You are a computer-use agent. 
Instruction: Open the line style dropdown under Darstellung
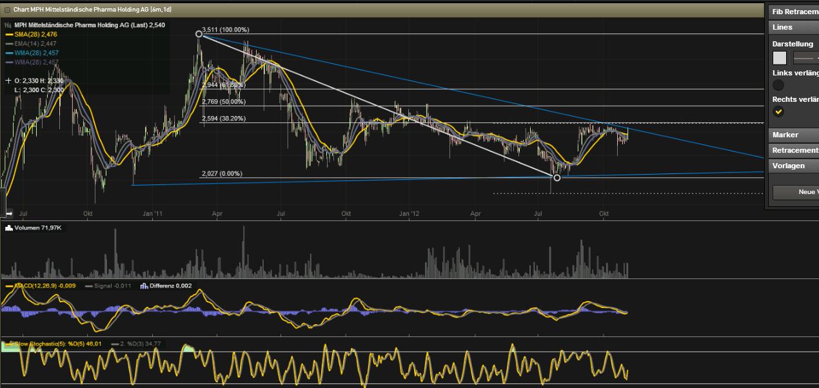coord(805,58)
